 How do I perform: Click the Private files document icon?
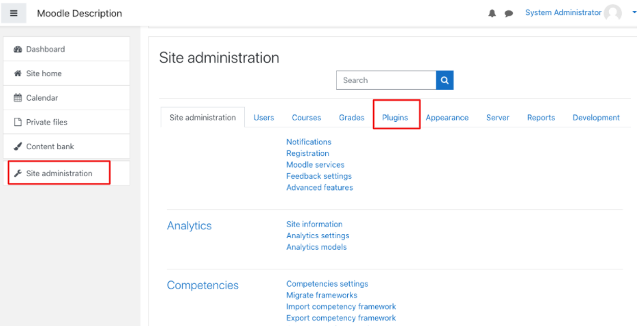18,123
